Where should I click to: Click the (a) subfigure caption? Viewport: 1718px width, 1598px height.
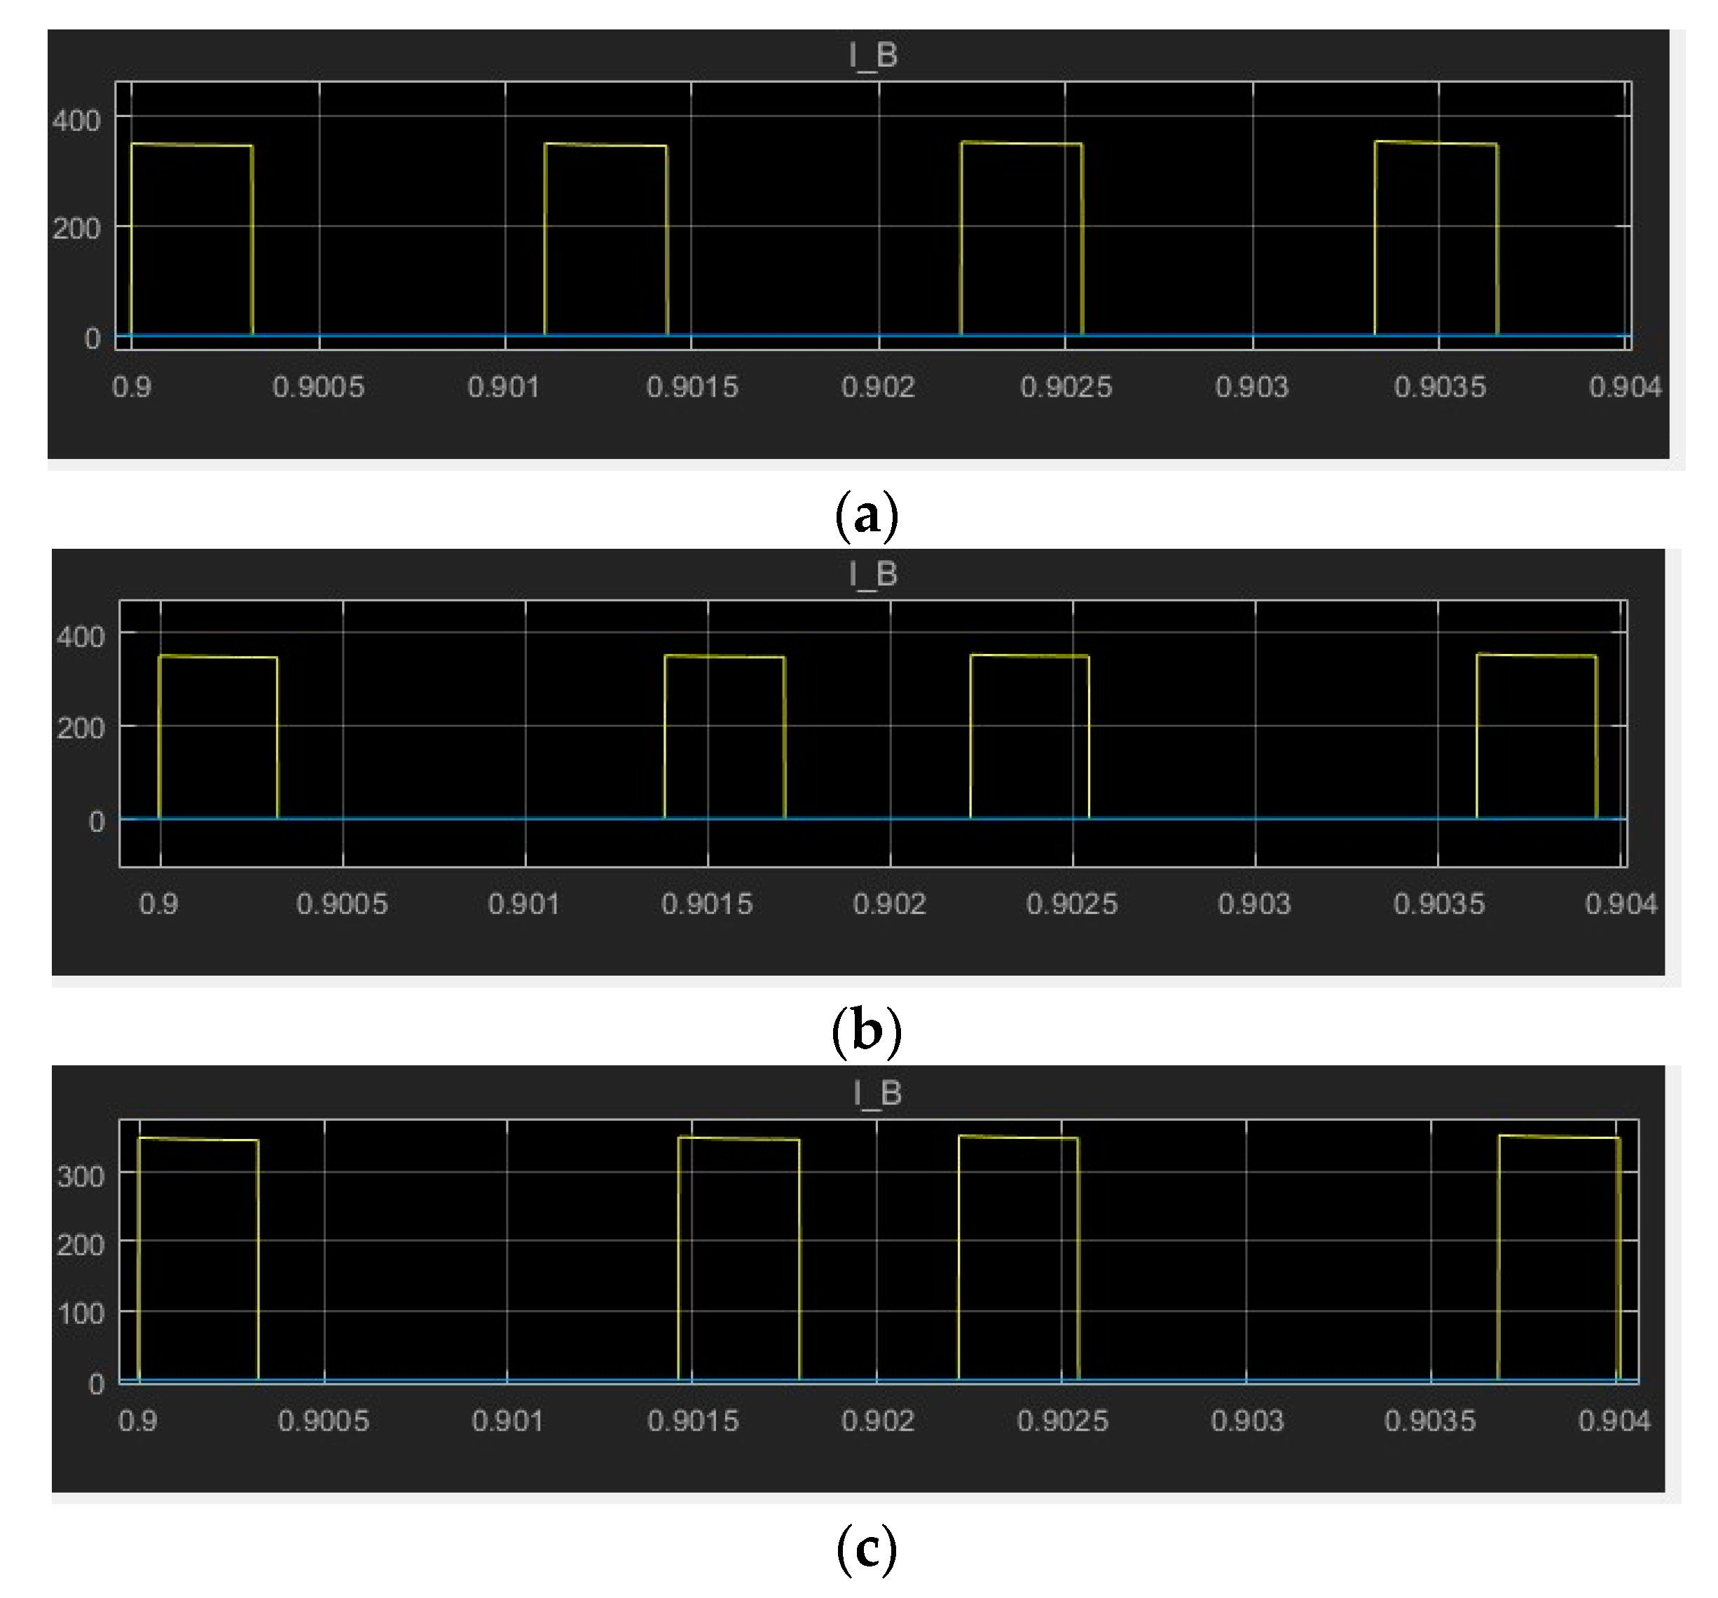(866, 516)
